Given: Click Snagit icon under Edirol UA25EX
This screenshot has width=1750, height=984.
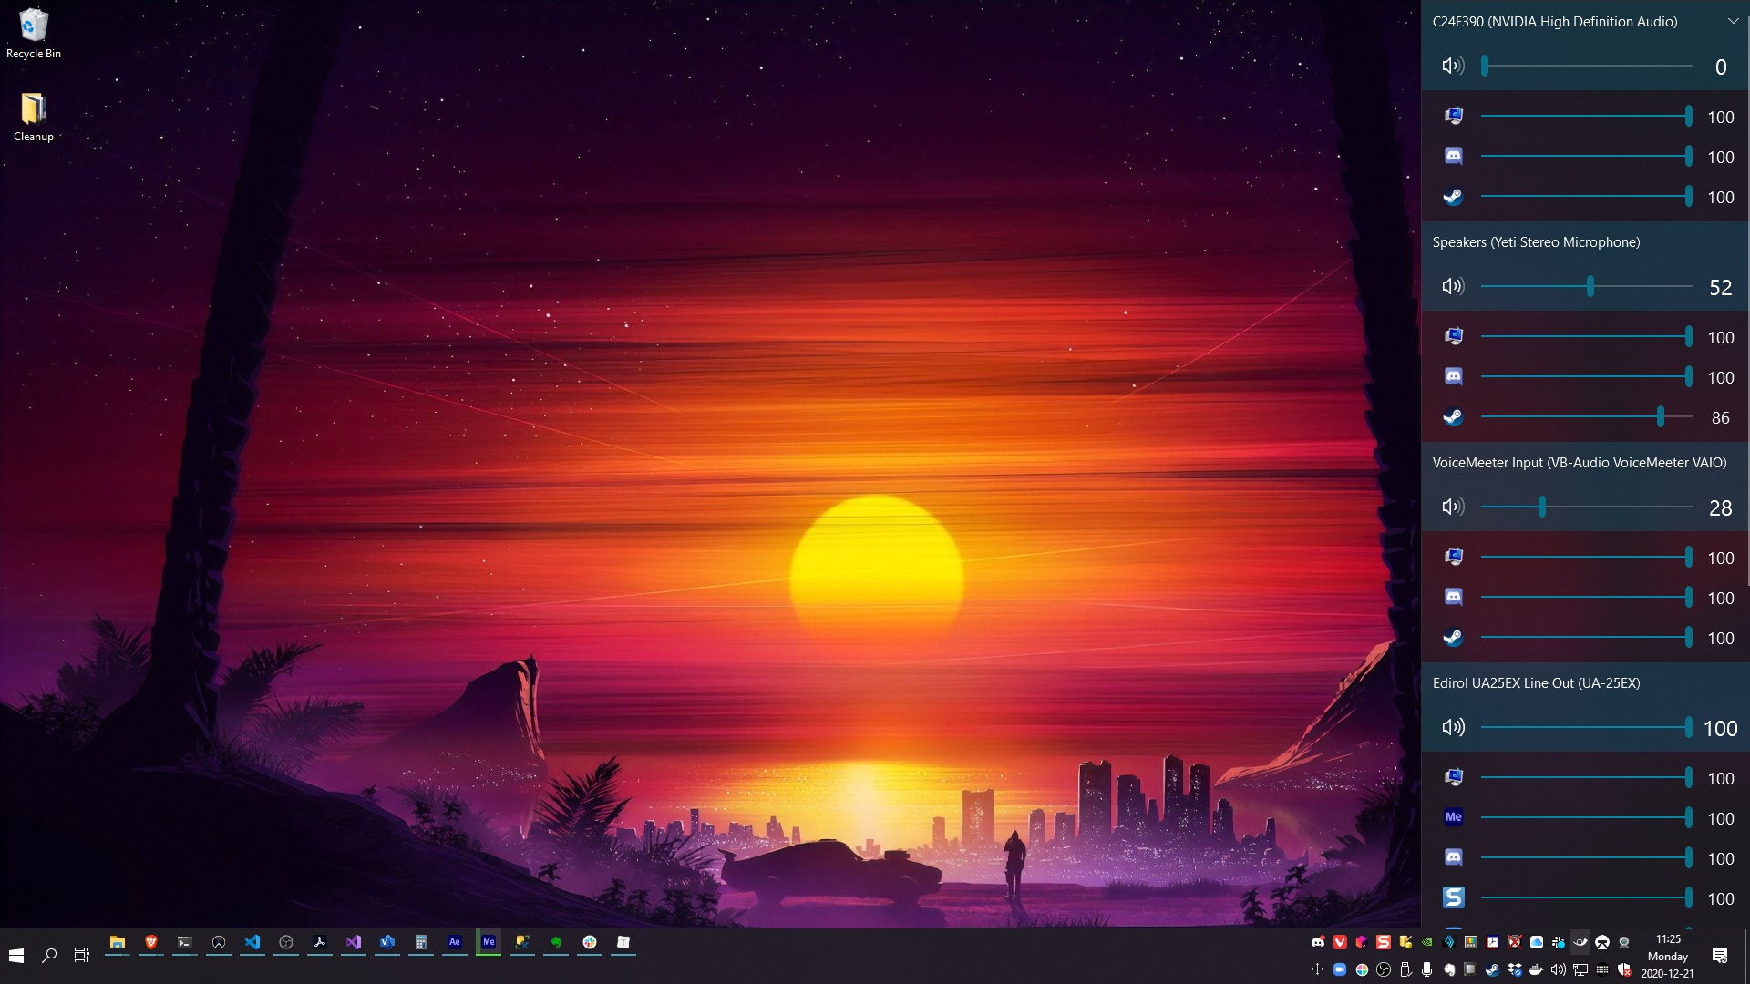Looking at the screenshot, I should coord(1453,897).
